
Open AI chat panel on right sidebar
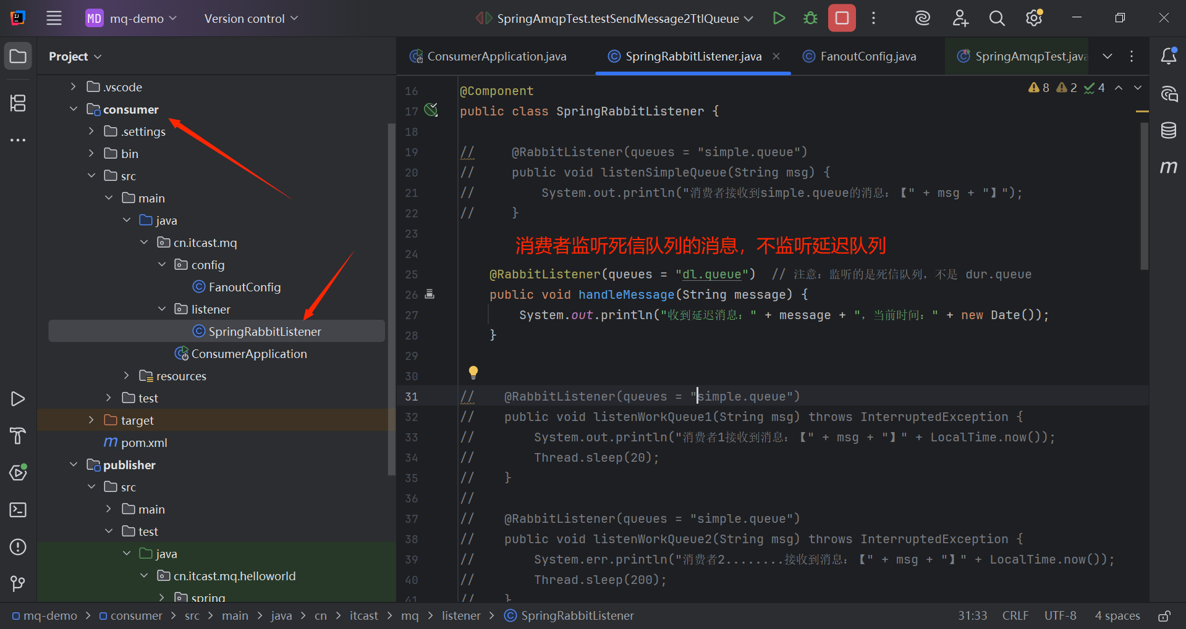[x=1169, y=94]
